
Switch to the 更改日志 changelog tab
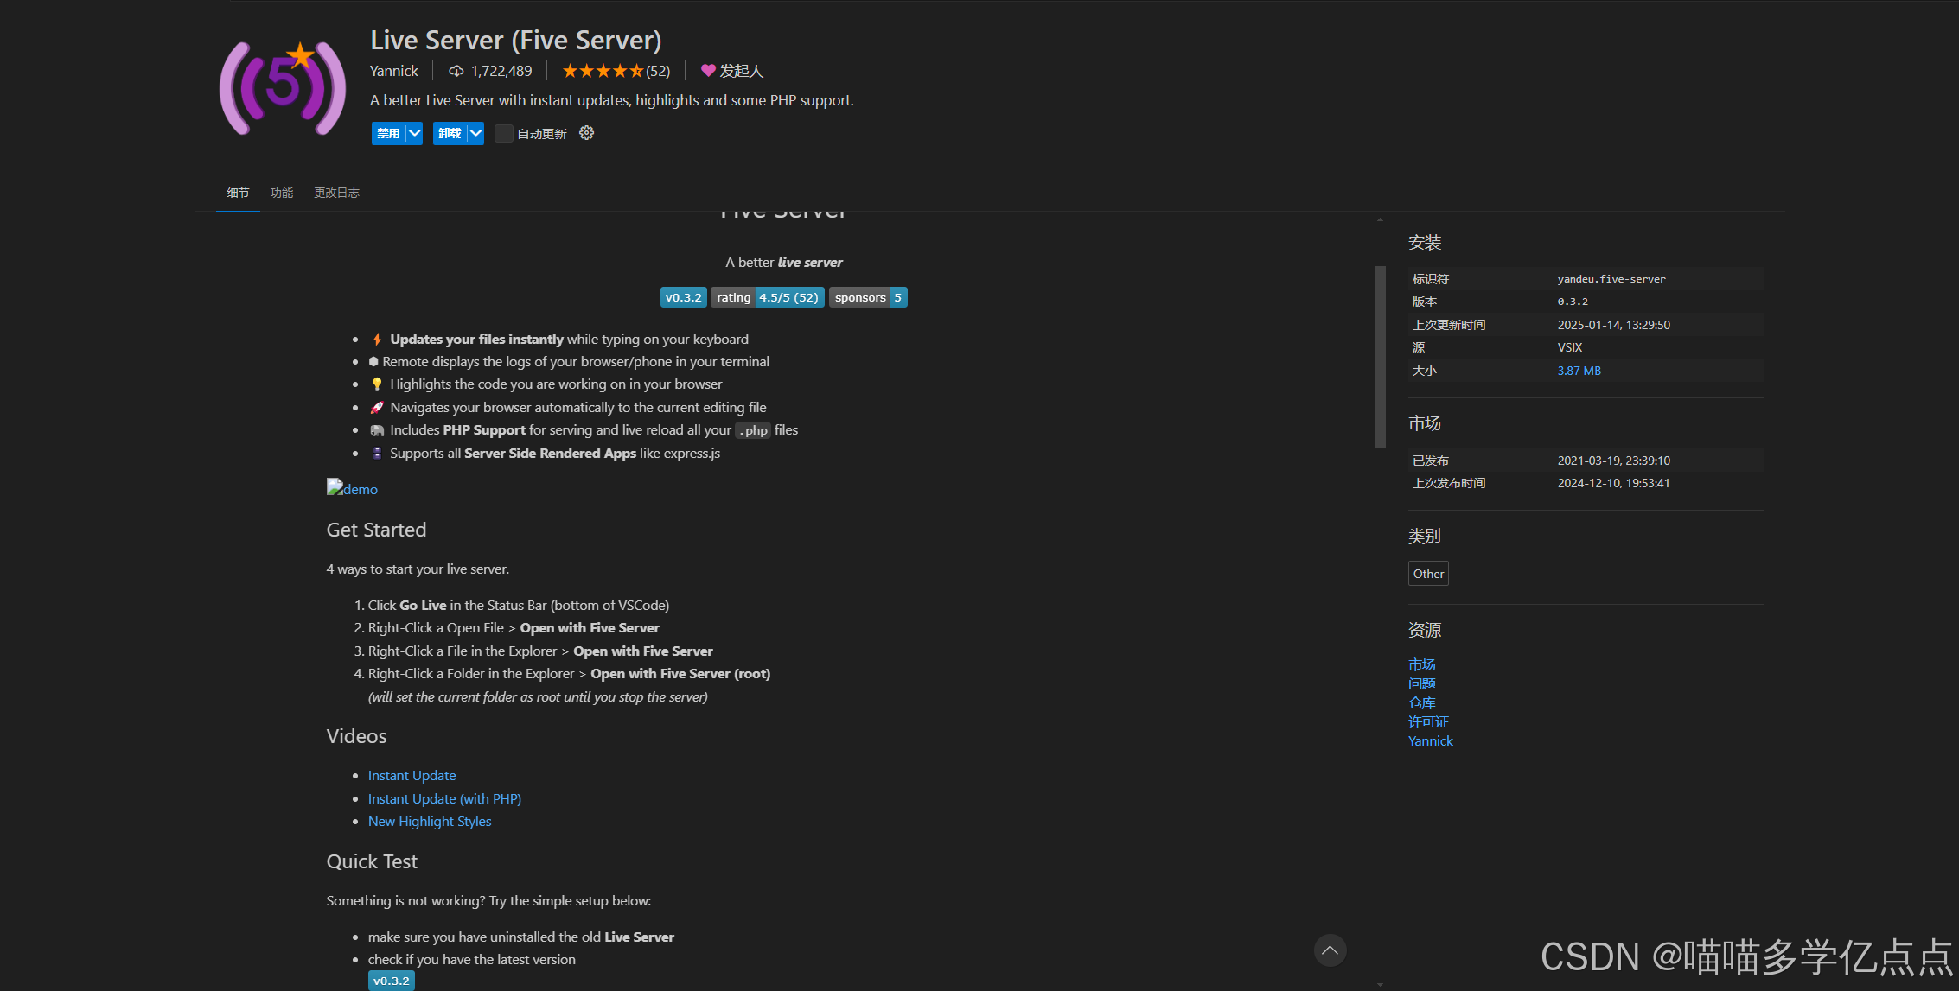(336, 193)
